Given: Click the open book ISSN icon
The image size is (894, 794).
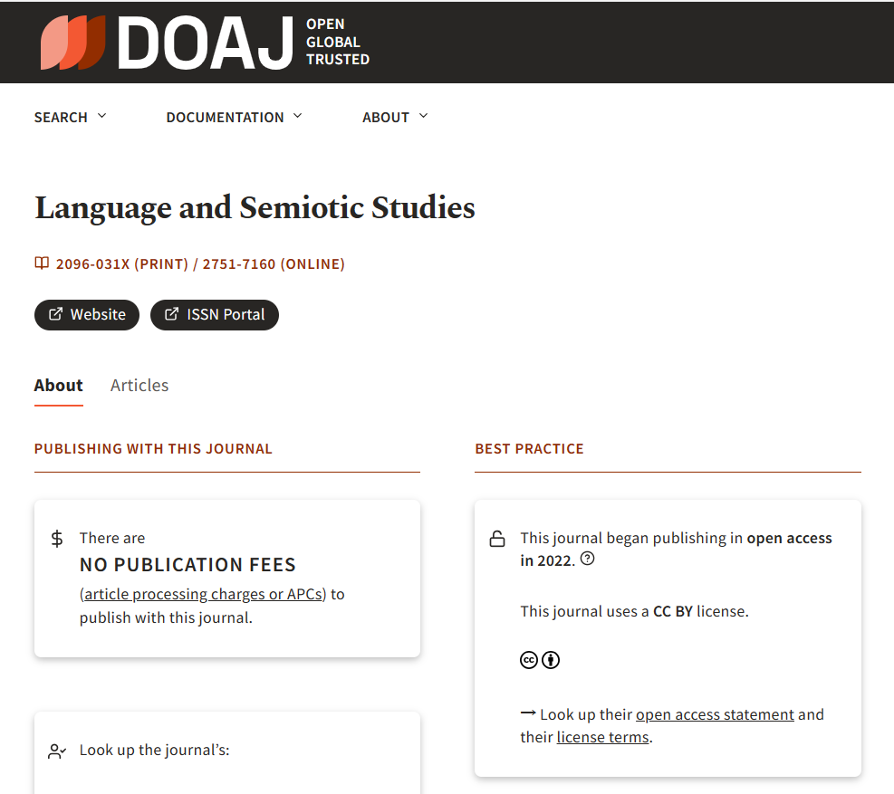Looking at the screenshot, I should (42, 264).
